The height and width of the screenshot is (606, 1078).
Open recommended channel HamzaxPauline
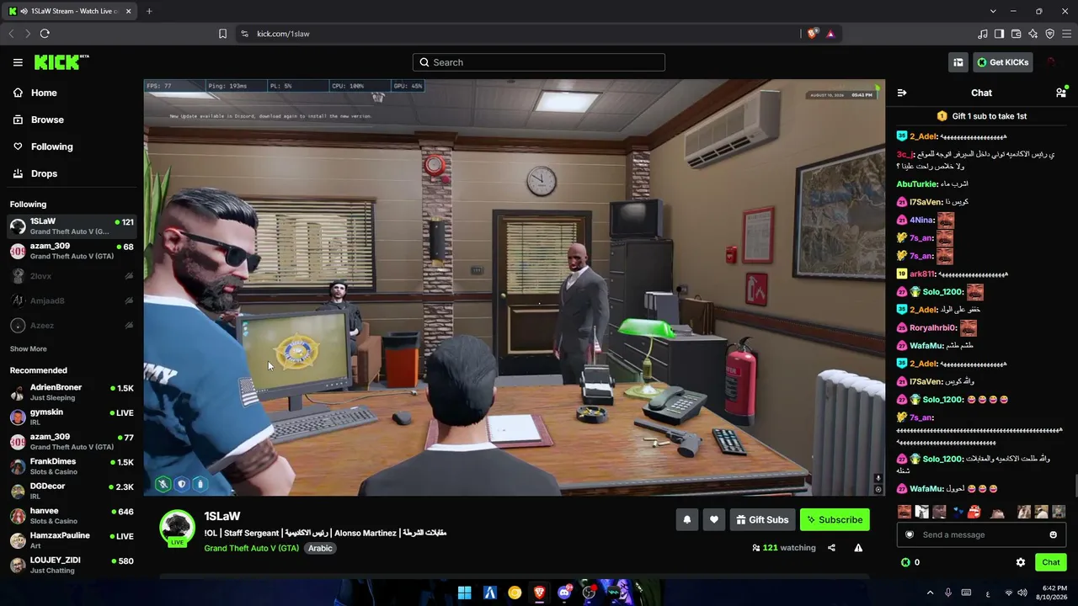(72, 540)
